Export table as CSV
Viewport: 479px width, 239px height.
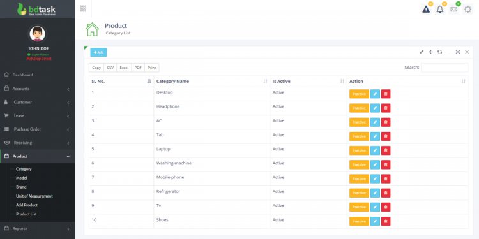coord(110,68)
